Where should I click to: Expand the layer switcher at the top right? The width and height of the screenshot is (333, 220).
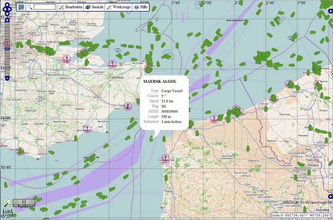[330, 11]
